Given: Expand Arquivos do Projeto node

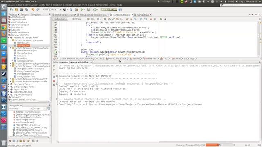Looking at the screenshot, I should (9, 94).
